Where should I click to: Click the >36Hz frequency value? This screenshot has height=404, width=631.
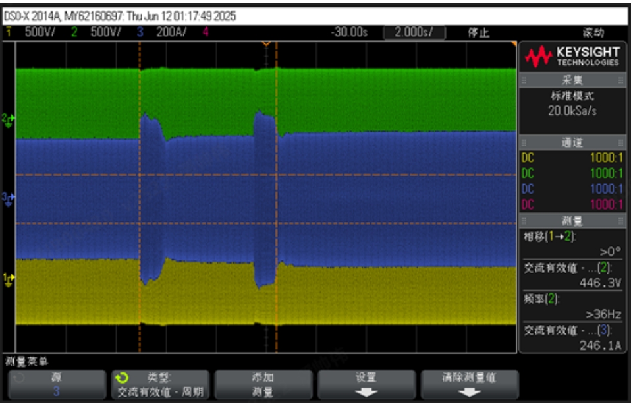[x=603, y=314]
